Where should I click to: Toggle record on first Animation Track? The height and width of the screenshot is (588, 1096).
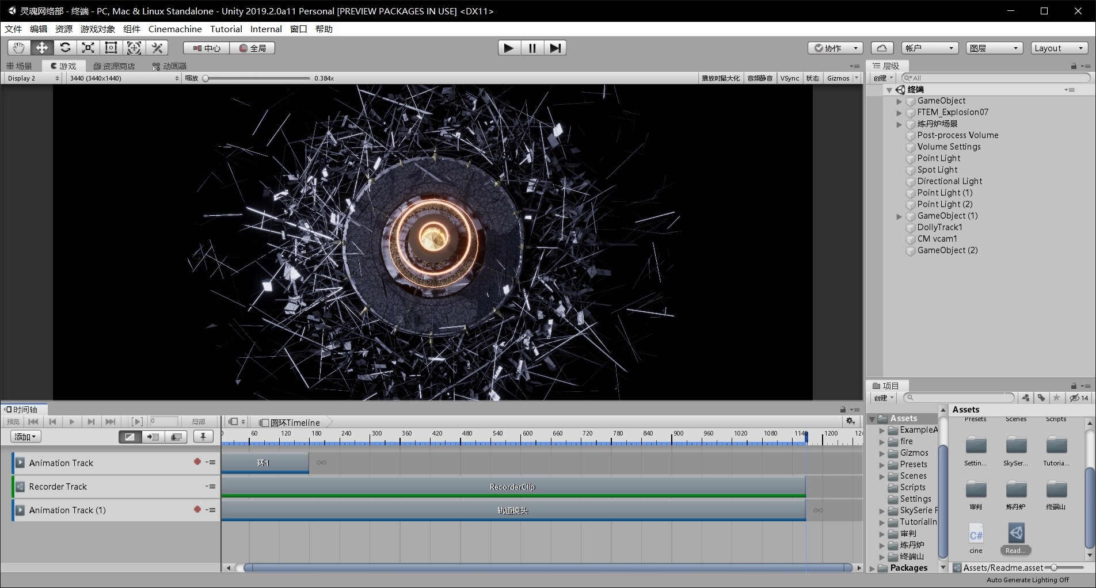(x=197, y=462)
